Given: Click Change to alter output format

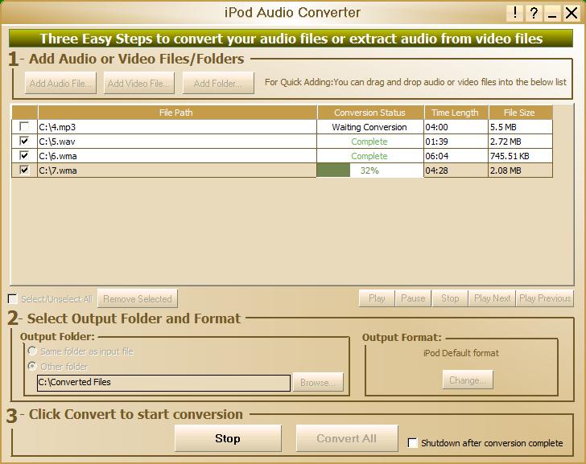Looking at the screenshot, I should tap(468, 380).
